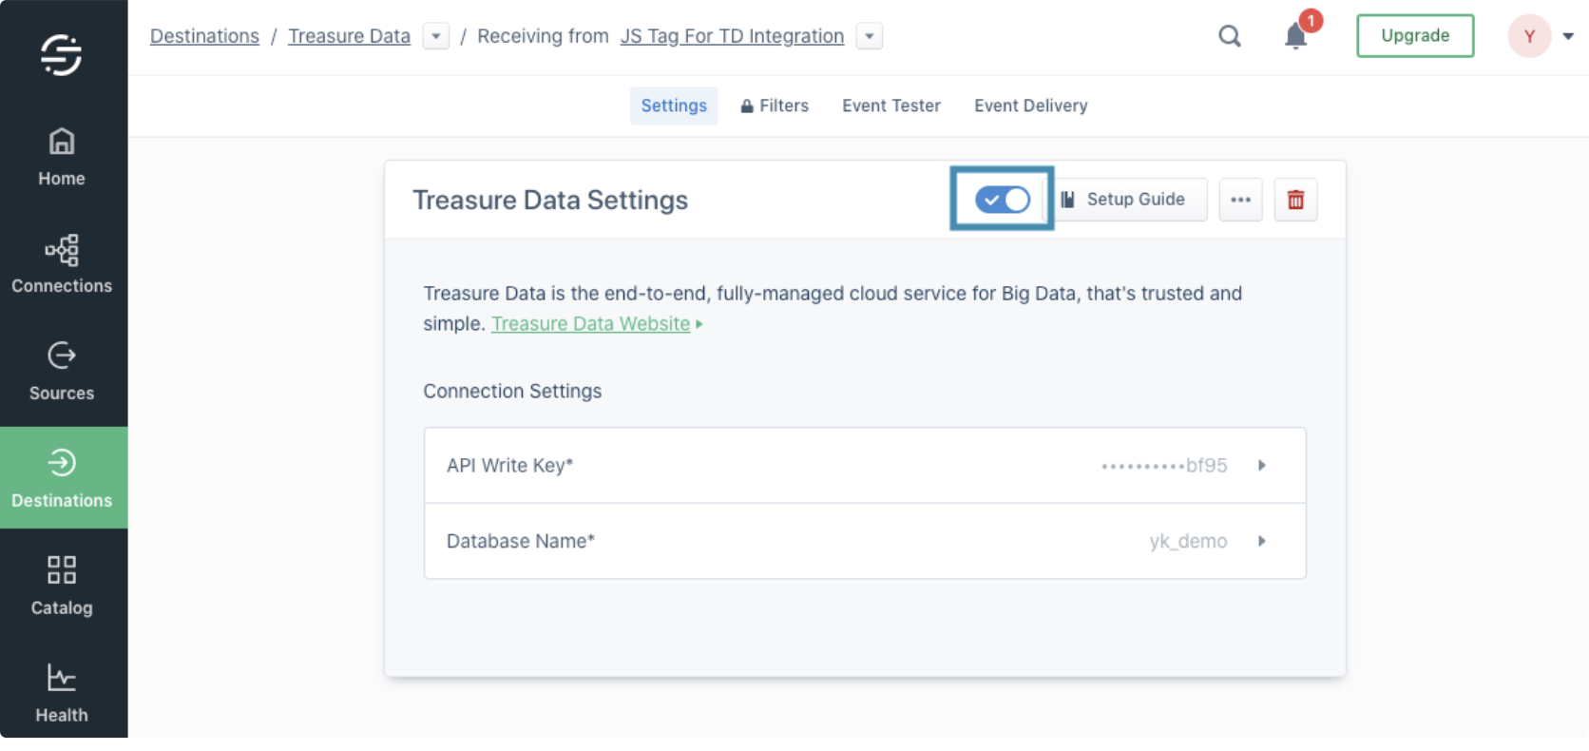
Task: Expand the user account menu arrow
Action: (1568, 36)
